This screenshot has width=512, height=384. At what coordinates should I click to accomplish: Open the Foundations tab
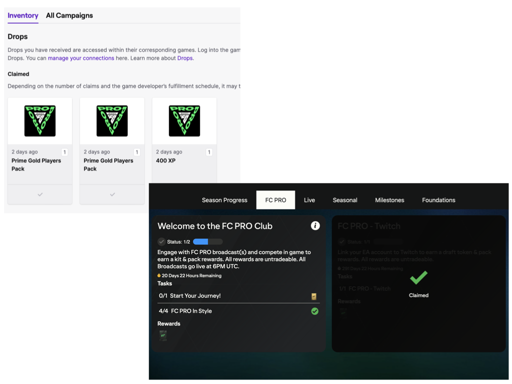(x=438, y=200)
